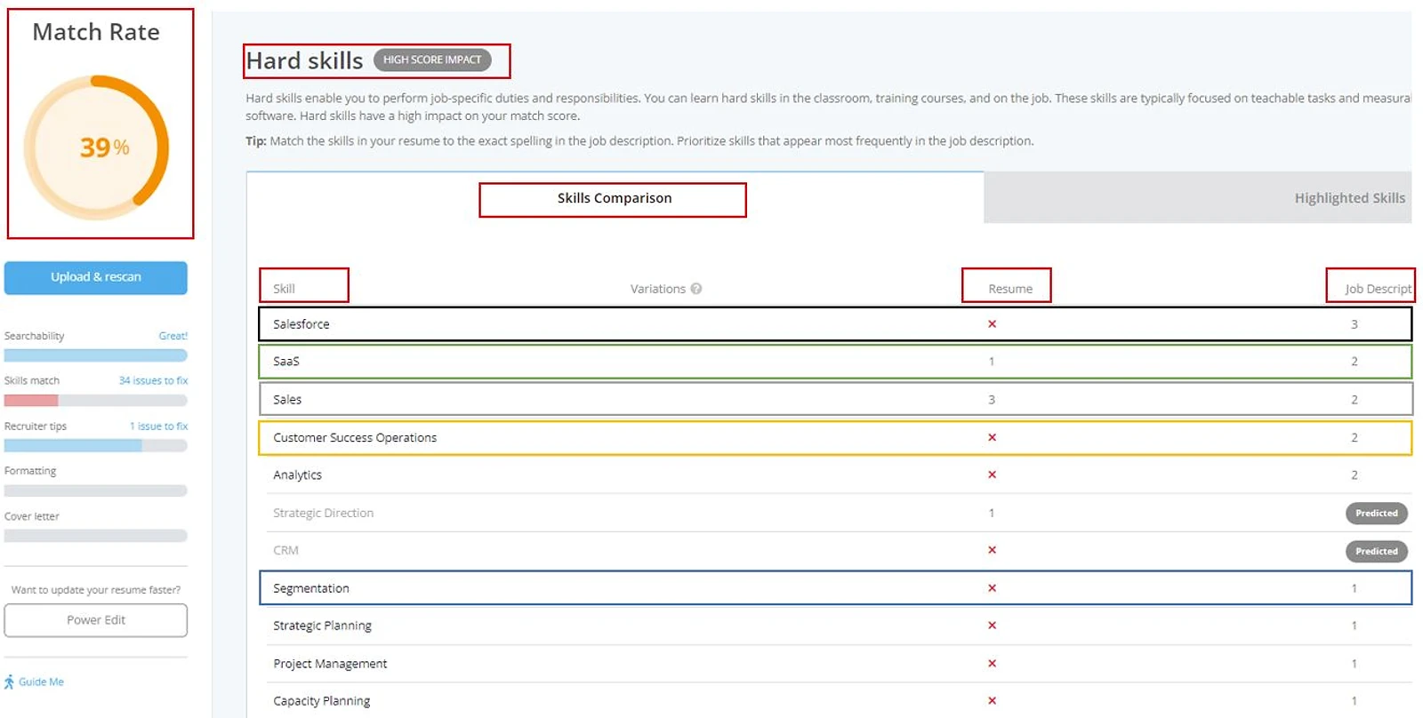Image resolution: width=1423 pixels, height=718 pixels.
Task: Click the Upload & rescan button
Action: point(96,277)
